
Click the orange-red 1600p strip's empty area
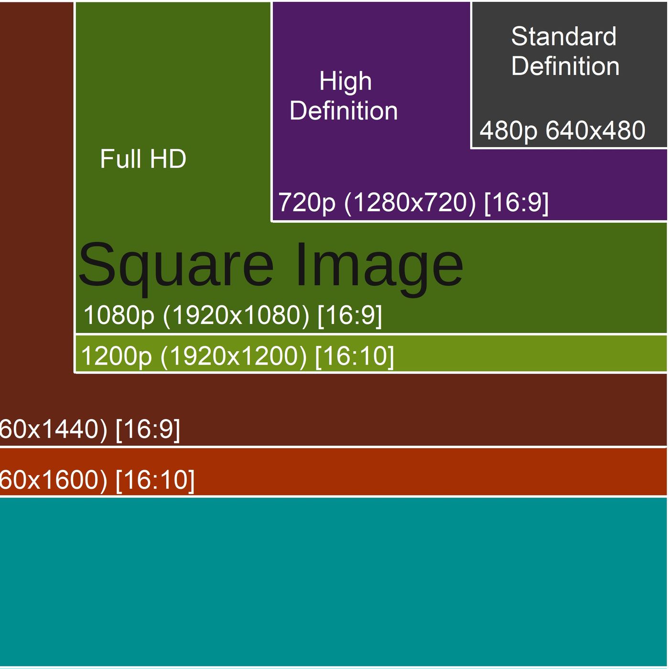[430, 472]
